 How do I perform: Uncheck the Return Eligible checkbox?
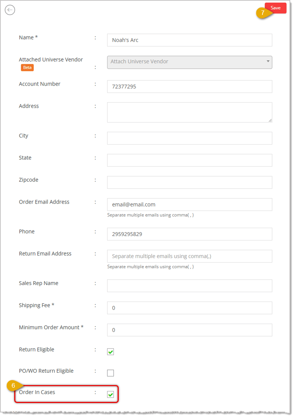110,352
